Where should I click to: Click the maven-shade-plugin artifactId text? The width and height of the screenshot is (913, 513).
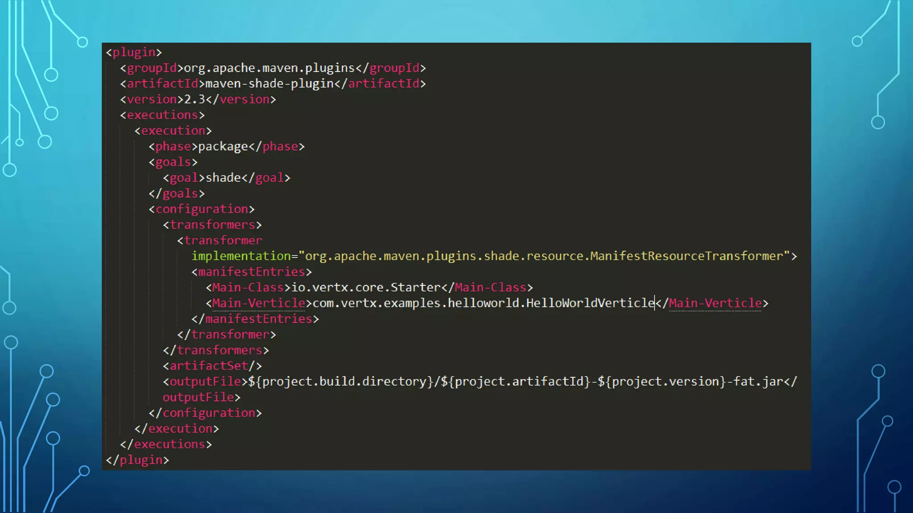(x=269, y=84)
